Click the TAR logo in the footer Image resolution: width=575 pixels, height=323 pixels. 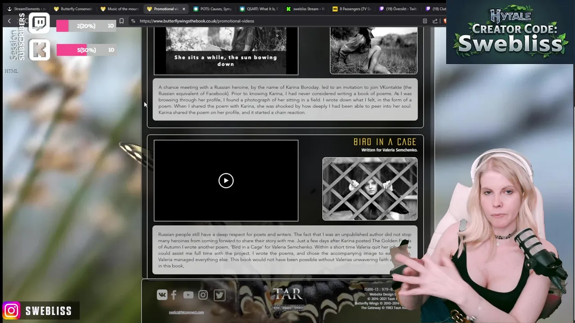288,298
